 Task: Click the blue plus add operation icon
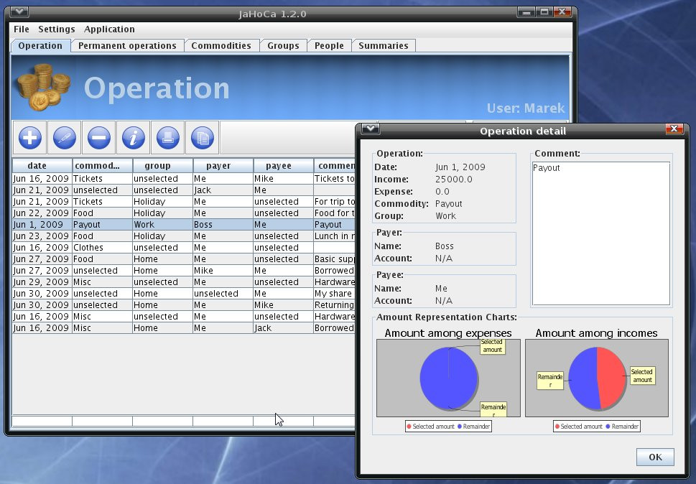[x=29, y=138]
